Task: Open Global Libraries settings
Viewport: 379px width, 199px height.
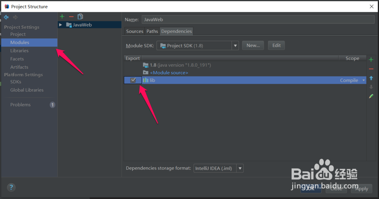Action: tap(27, 90)
